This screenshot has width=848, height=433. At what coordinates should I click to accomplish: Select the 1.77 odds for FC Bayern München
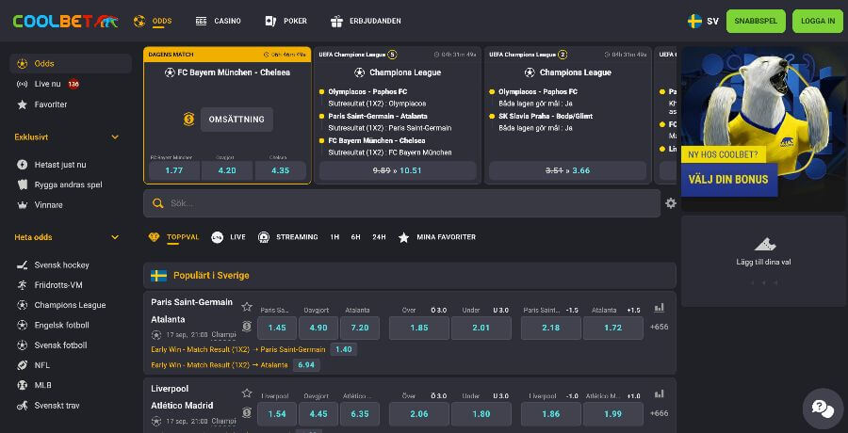click(x=173, y=170)
